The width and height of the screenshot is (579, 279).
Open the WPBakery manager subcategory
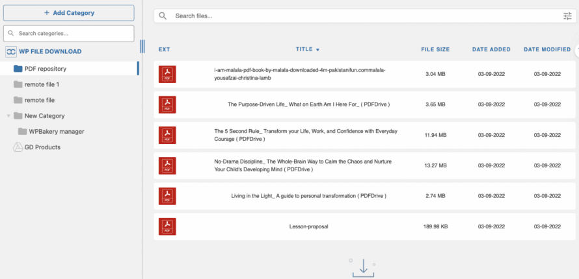[x=56, y=132]
